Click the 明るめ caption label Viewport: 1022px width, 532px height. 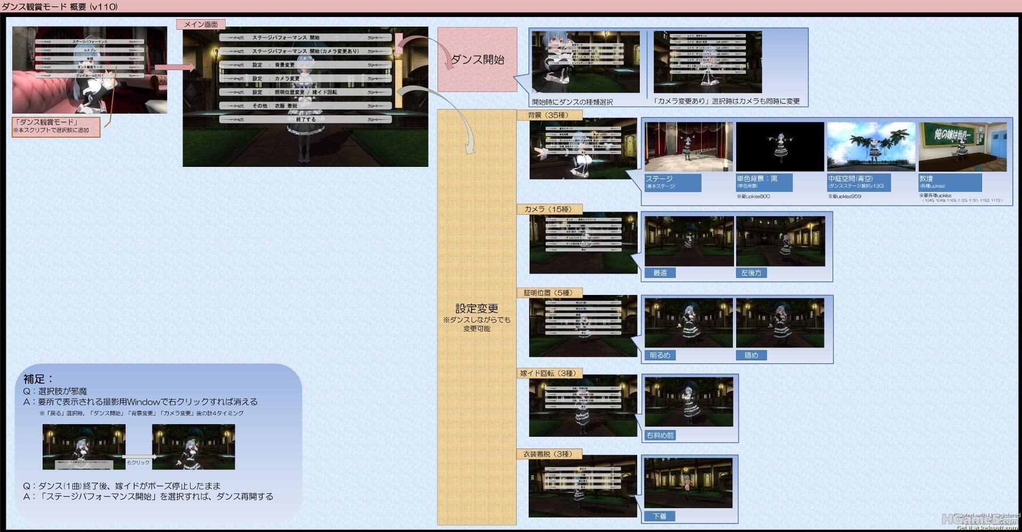pyautogui.click(x=660, y=356)
